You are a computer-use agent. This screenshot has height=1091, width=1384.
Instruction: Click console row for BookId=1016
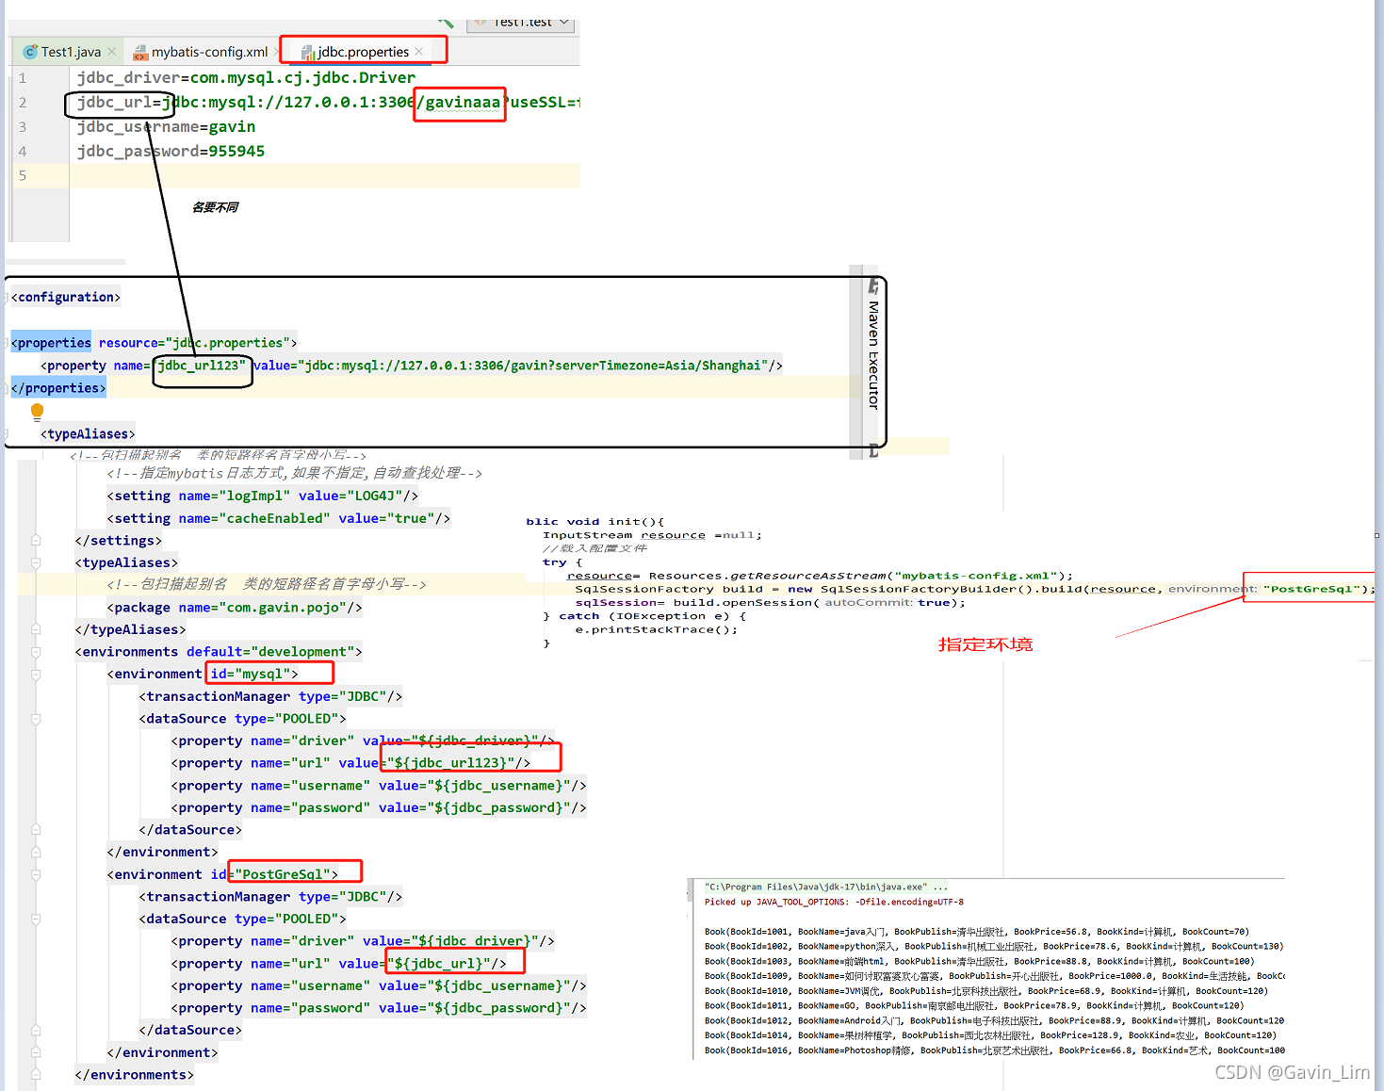point(995,1050)
